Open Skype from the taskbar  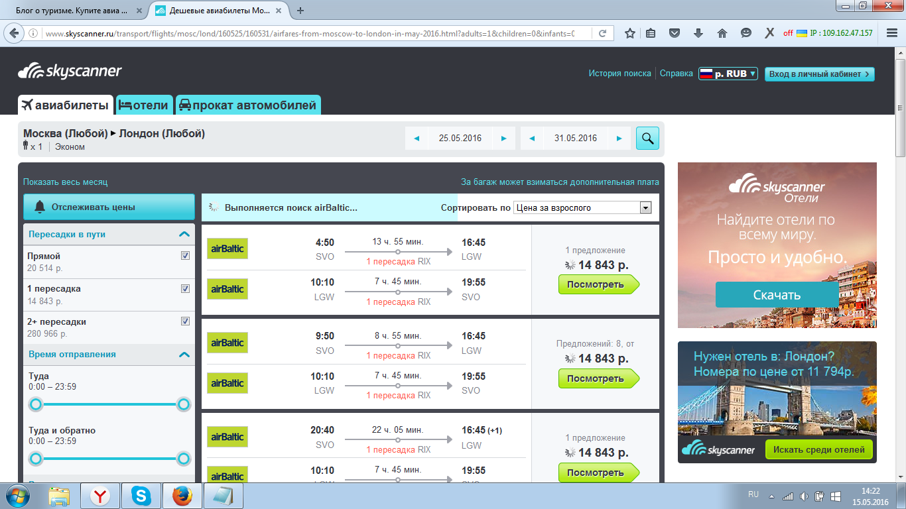[141, 496]
